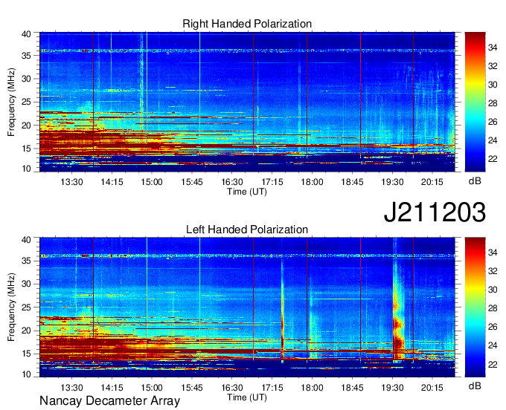Click 24 dB label on left-handed colorbar
This screenshot has height=410, width=506.
point(493,346)
